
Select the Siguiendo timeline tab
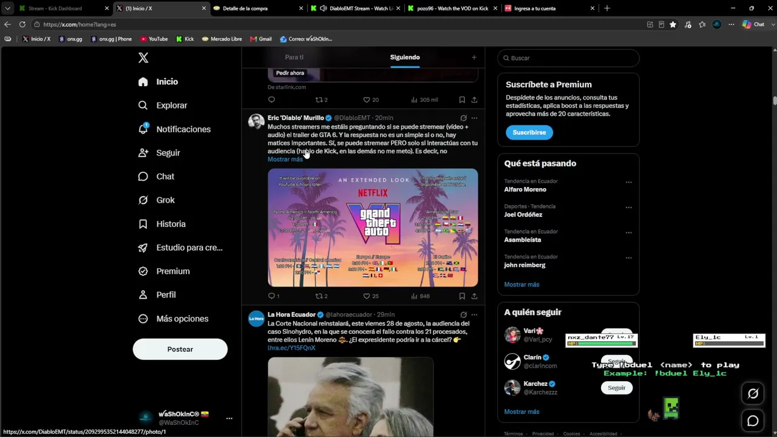[x=405, y=57]
